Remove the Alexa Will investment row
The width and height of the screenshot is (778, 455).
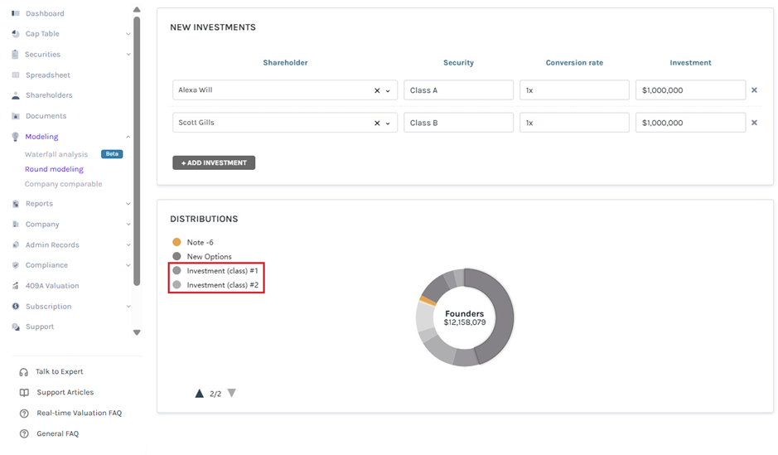tap(754, 90)
